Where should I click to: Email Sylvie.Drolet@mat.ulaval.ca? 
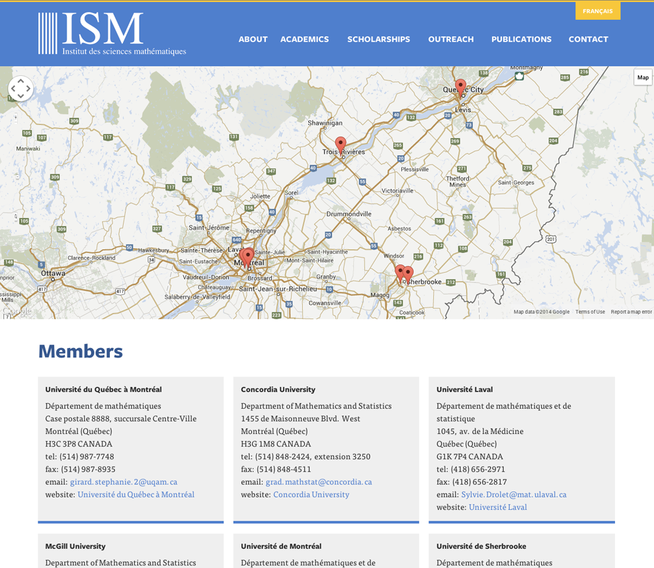click(514, 495)
